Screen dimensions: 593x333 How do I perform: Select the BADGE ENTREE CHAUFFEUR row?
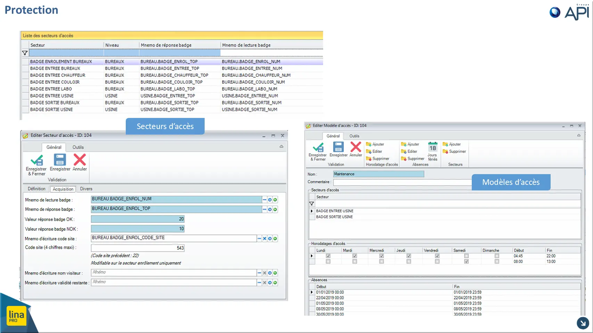point(172,75)
